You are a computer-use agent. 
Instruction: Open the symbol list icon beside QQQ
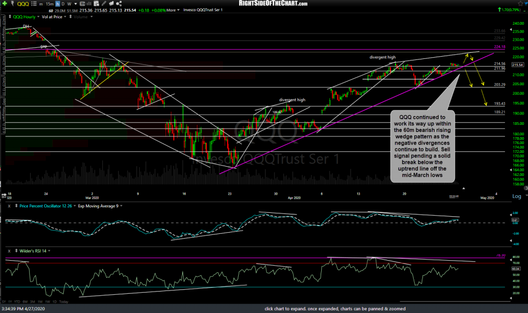point(34,4)
